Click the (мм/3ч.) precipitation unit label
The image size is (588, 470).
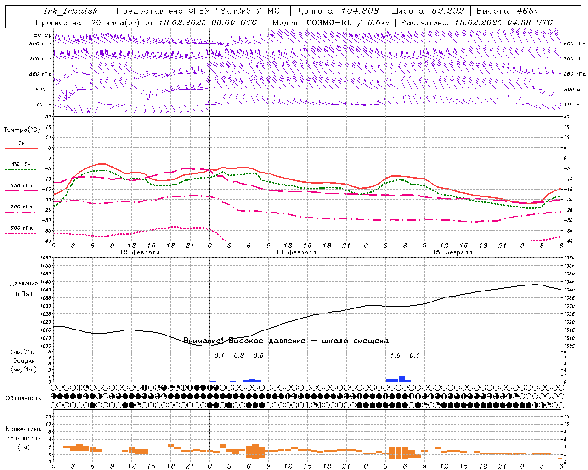24,352
